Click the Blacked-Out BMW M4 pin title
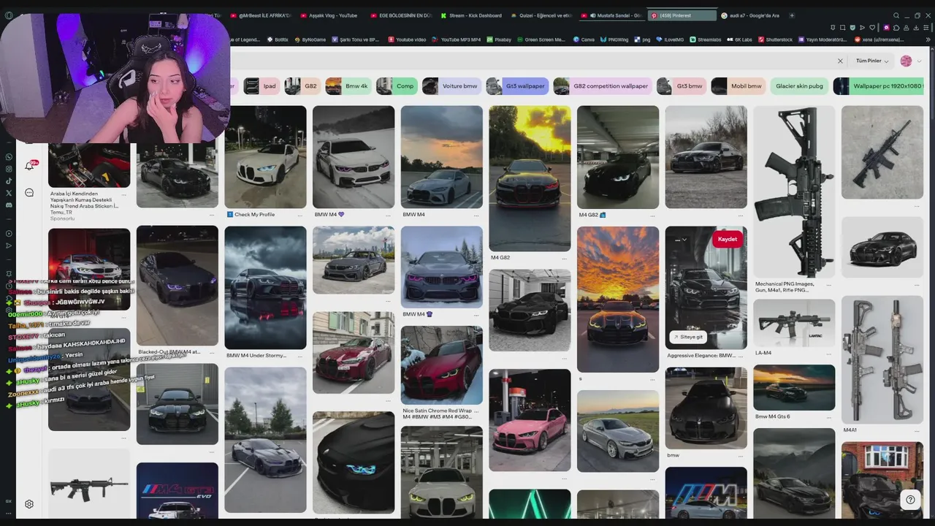935x526 pixels. click(x=169, y=352)
